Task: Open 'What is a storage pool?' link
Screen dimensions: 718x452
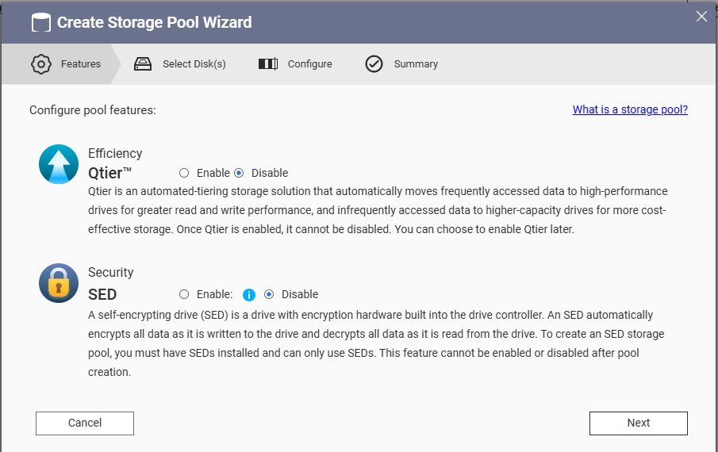Action: [630, 109]
